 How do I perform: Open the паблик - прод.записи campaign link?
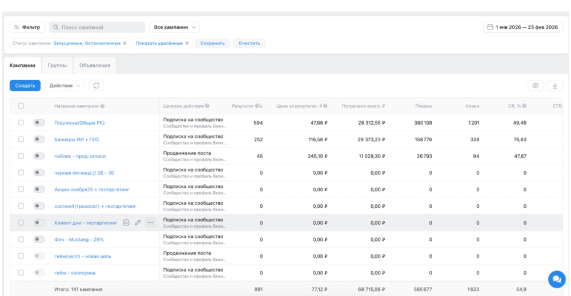[80, 156]
